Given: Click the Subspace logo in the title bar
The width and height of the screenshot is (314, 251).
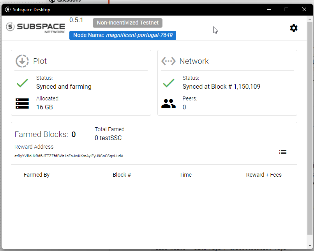Looking at the screenshot, I should point(7,9).
